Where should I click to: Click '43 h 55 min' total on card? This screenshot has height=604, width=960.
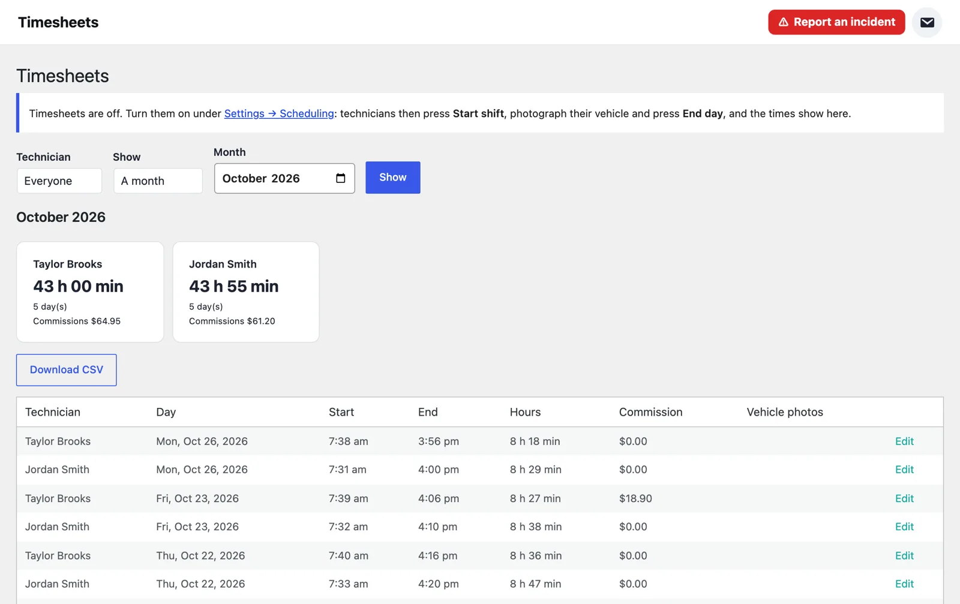234,286
